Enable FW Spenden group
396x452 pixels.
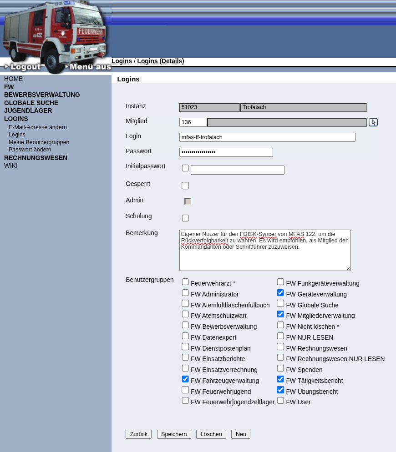[280, 368]
